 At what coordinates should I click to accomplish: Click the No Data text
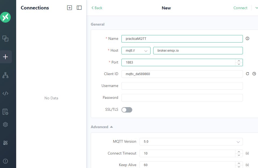click(51, 98)
